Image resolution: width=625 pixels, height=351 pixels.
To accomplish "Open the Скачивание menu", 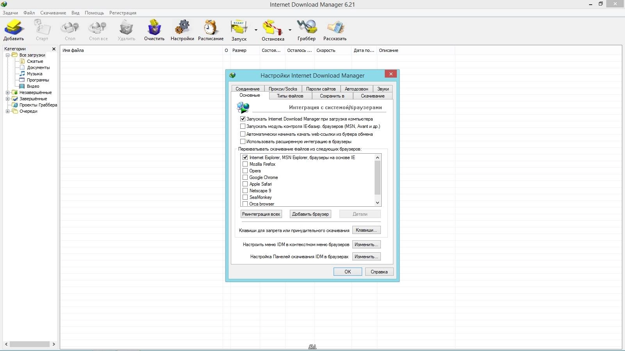I will click(53, 13).
